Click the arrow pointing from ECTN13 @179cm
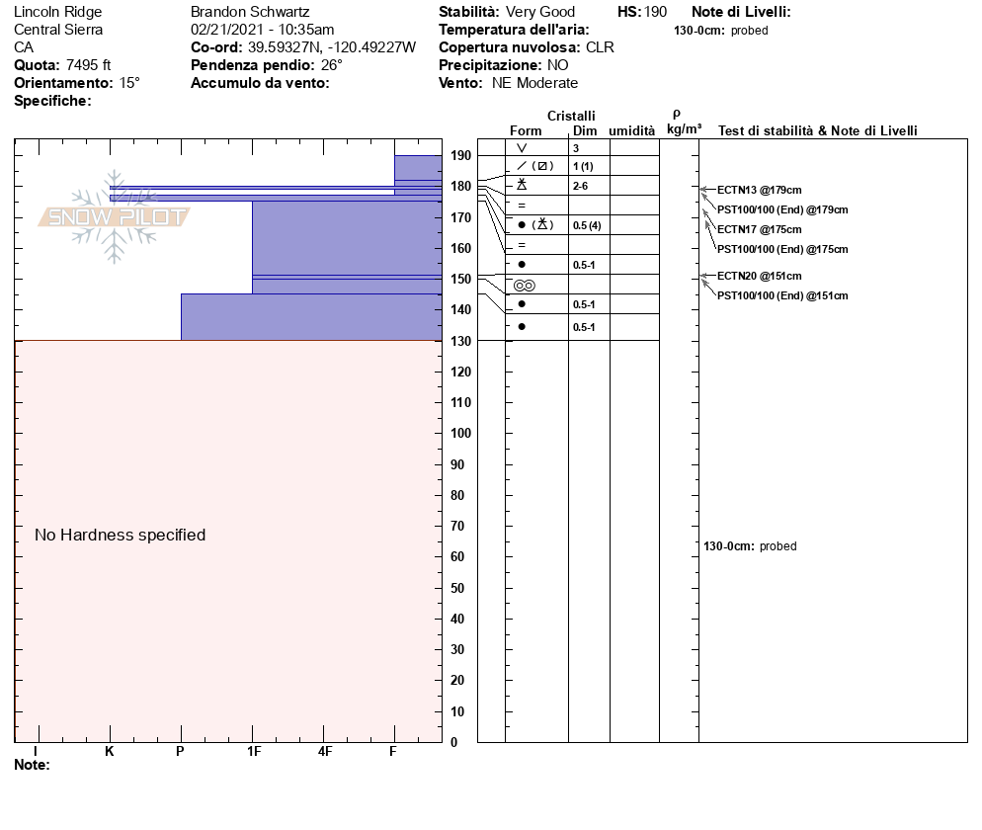The image size is (982, 830). pos(705,190)
